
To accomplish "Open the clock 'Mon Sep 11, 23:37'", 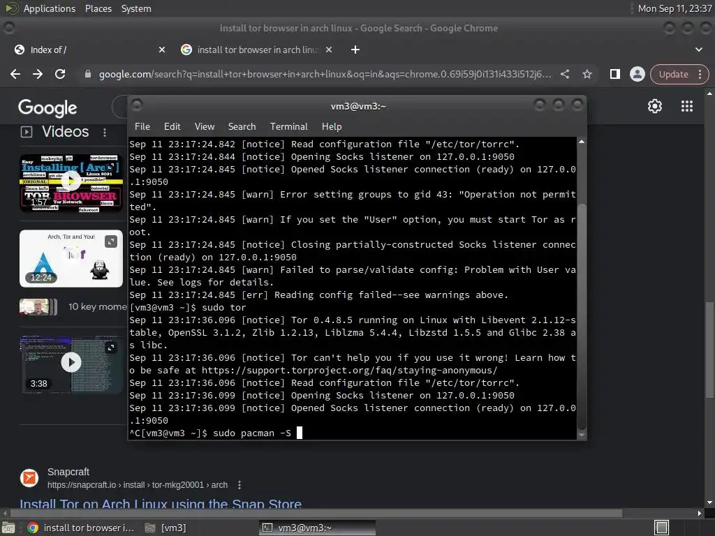I will point(675,8).
